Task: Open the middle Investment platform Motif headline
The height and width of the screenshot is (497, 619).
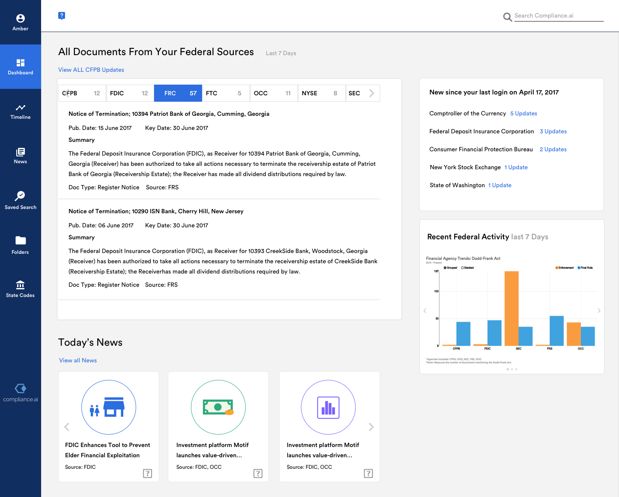Action: 212,450
